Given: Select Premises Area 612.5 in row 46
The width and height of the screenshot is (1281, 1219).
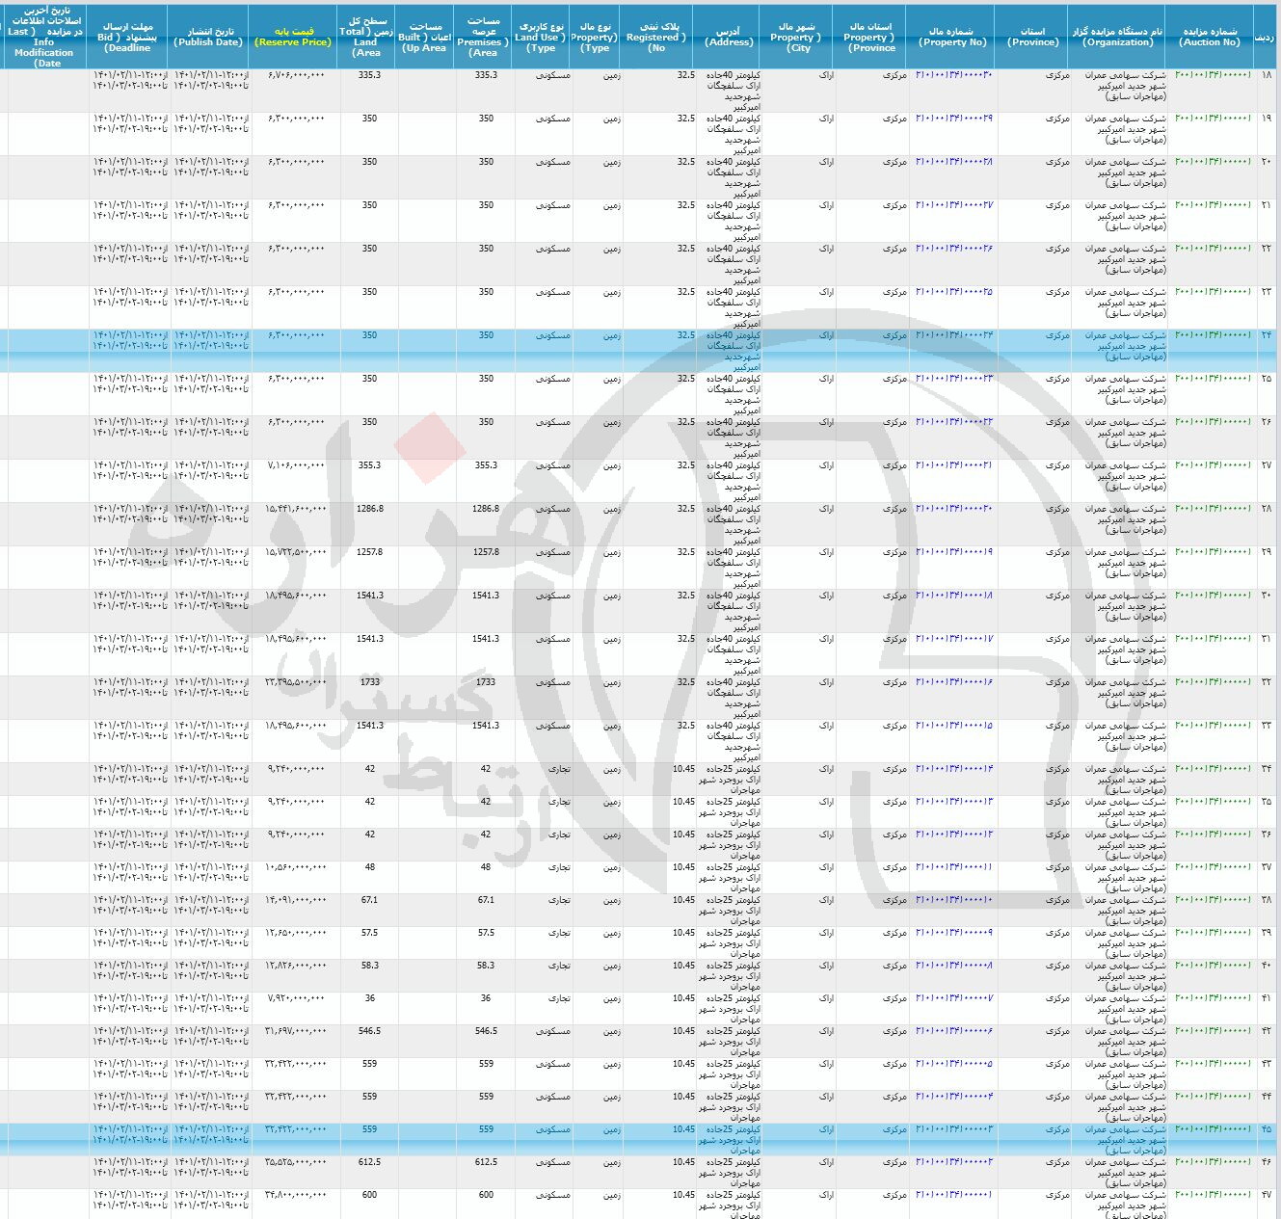Looking at the screenshot, I should click(x=486, y=1162).
